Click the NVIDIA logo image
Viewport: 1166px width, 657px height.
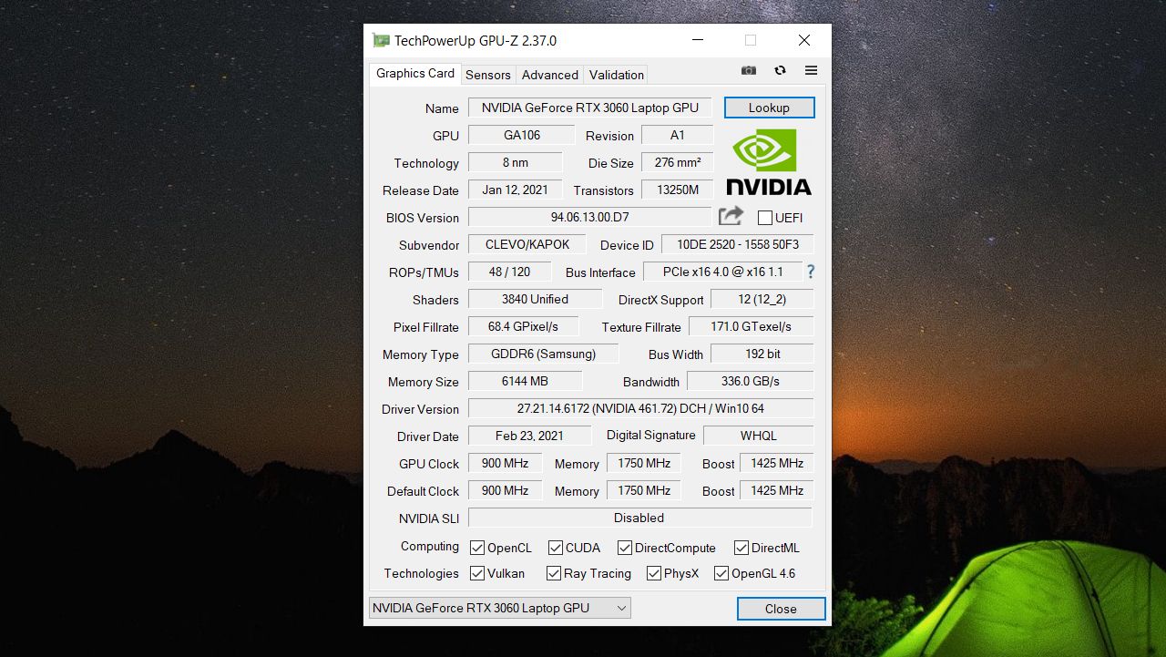click(x=768, y=162)
